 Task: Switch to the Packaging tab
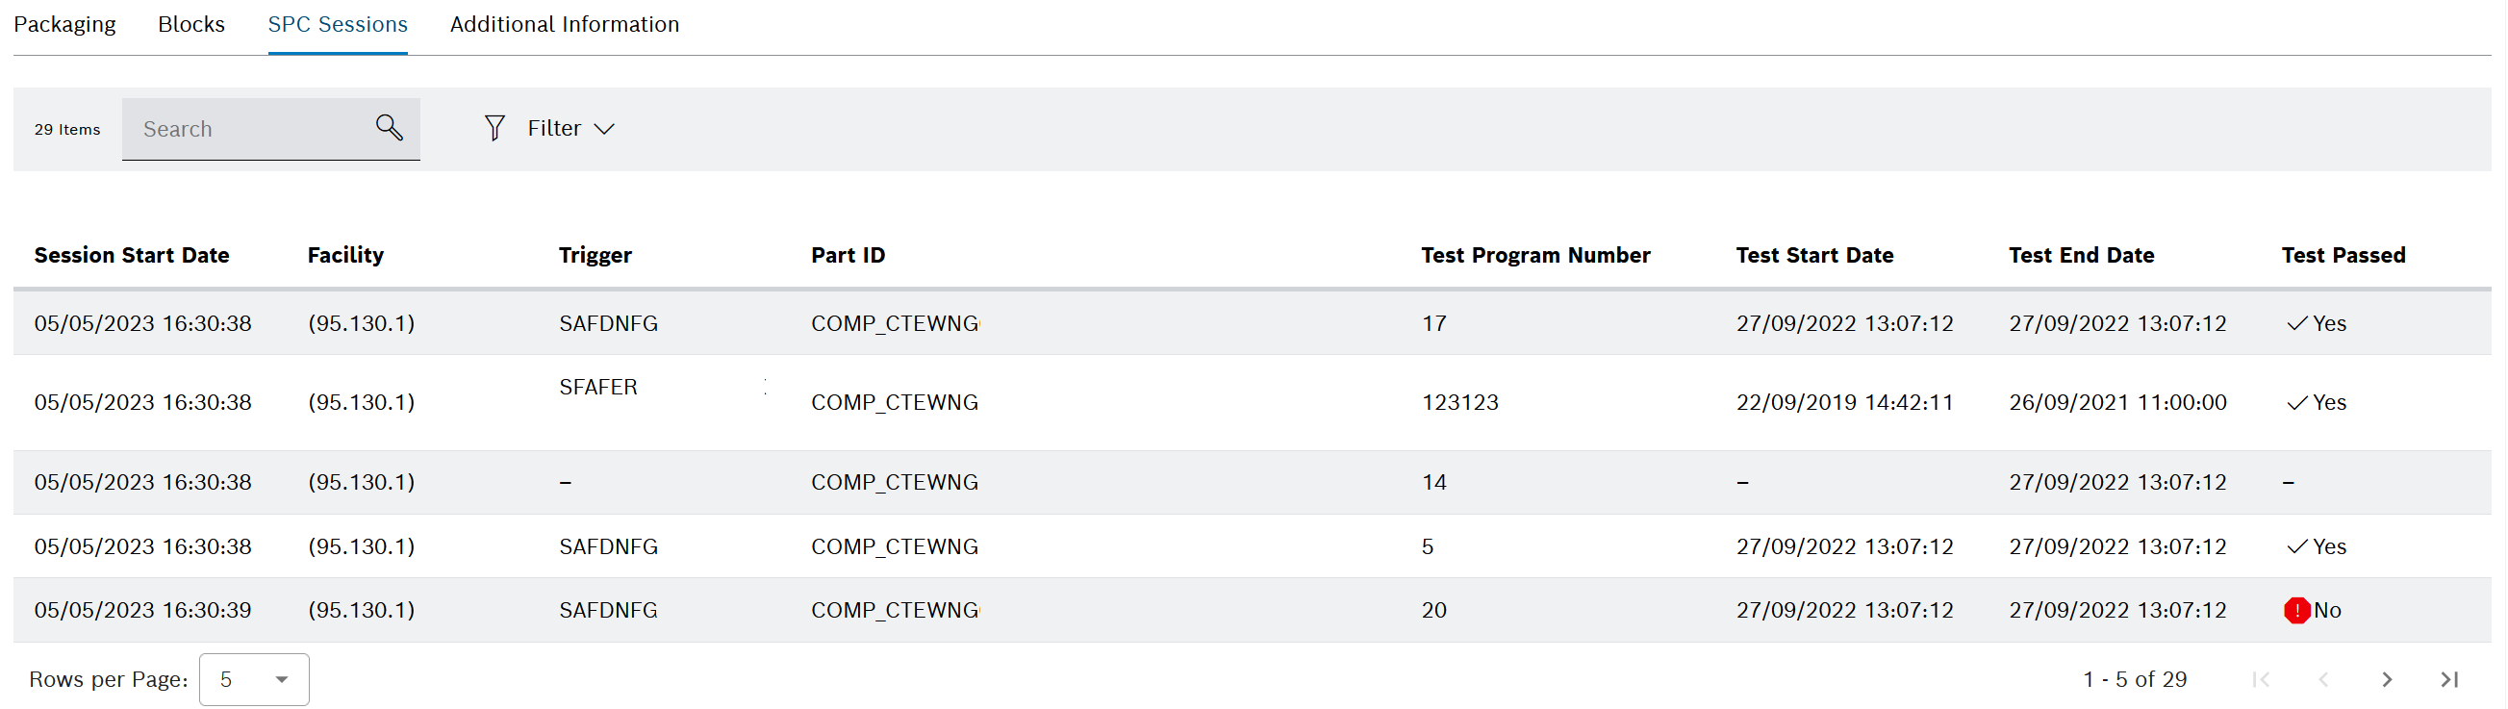point(64,24)
